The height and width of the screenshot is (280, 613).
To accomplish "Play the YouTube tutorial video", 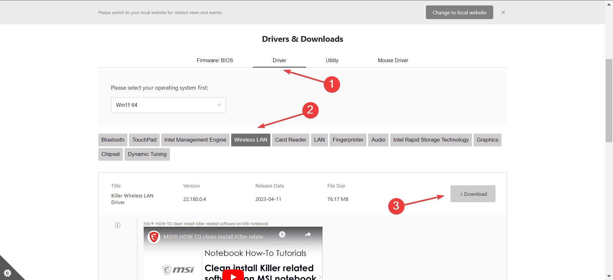I will pos(233,276).
